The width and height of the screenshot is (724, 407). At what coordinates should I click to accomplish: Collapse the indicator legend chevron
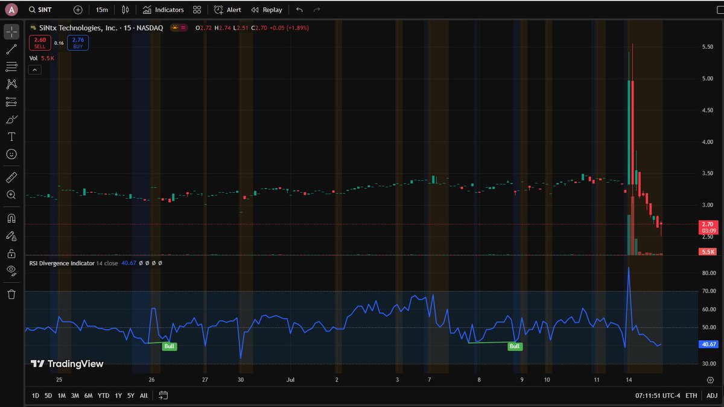tap(35, 70)
